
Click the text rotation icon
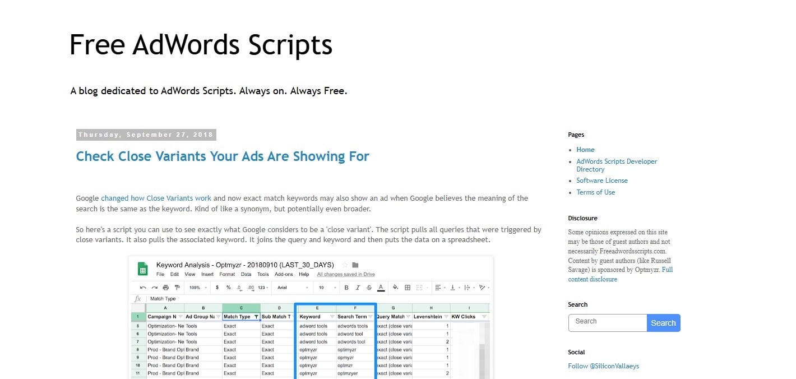(482, 288)
